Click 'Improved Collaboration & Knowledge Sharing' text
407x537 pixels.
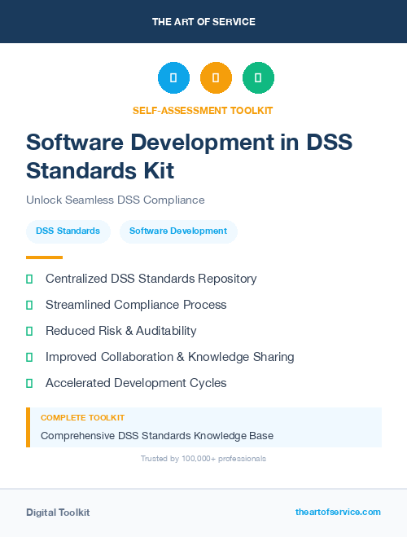click(x=169, y=357)
